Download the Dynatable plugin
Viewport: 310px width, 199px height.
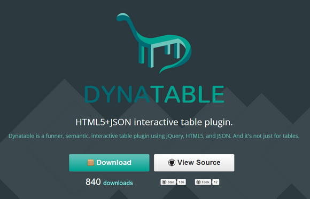[x=109, y=163]
